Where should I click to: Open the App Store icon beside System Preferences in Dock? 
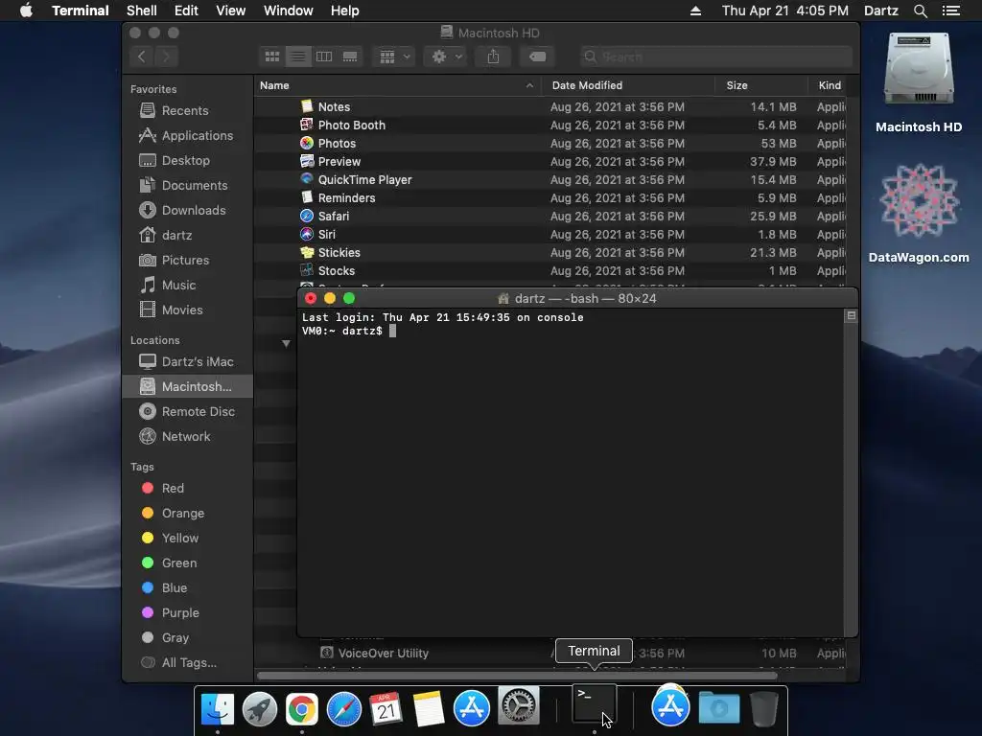click(471, 708)
